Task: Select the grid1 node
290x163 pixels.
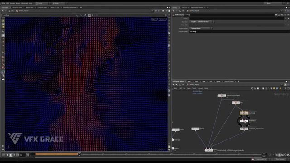Action: pos(195,129)
